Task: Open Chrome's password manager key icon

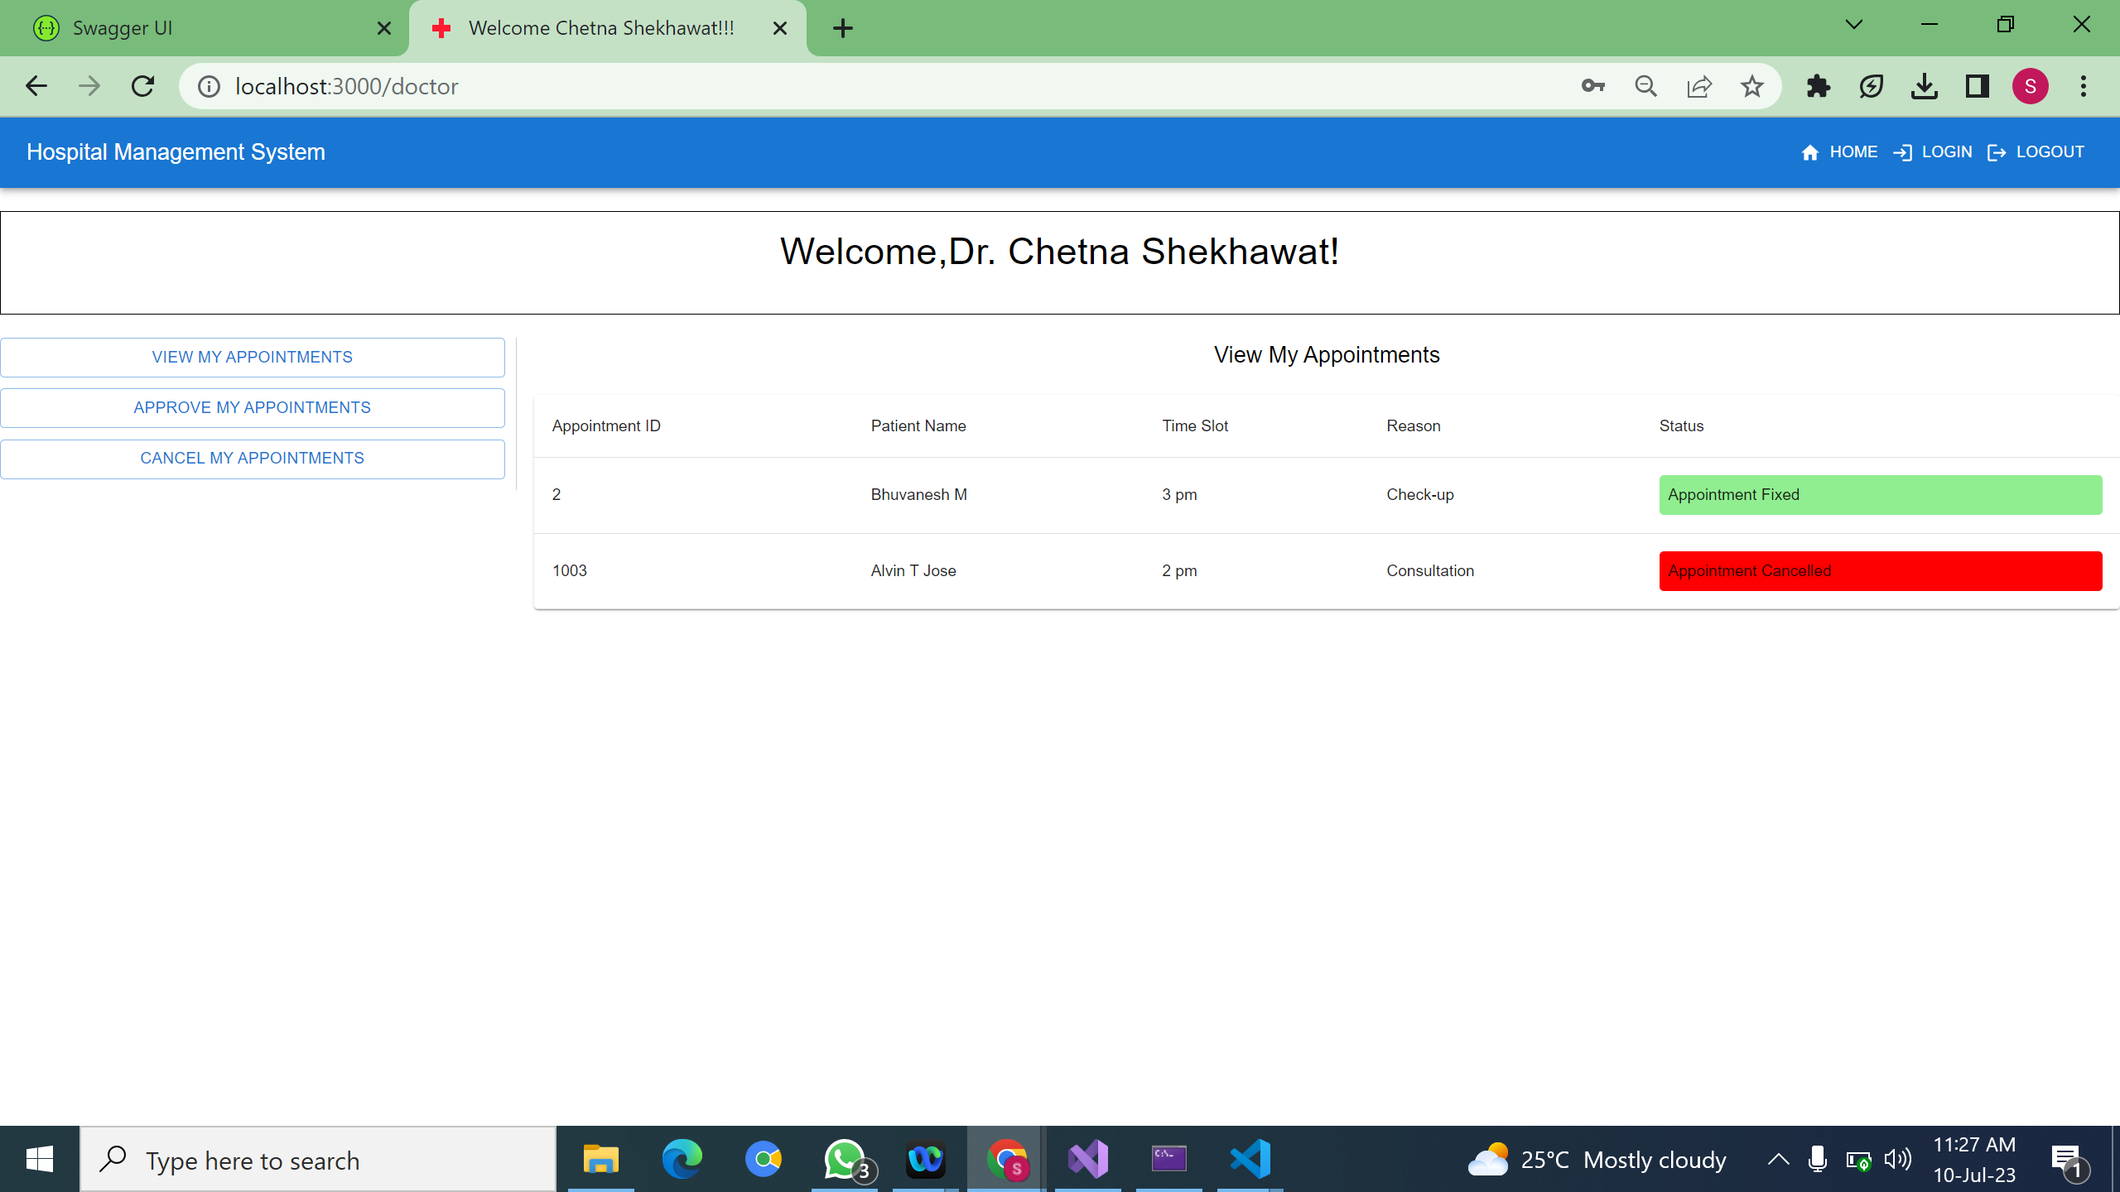Action: [1592, 85]
